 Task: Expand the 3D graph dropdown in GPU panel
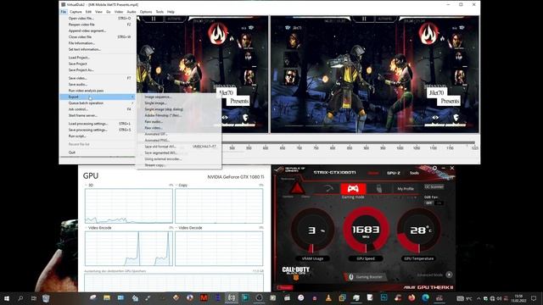click(x=87, y=186)
